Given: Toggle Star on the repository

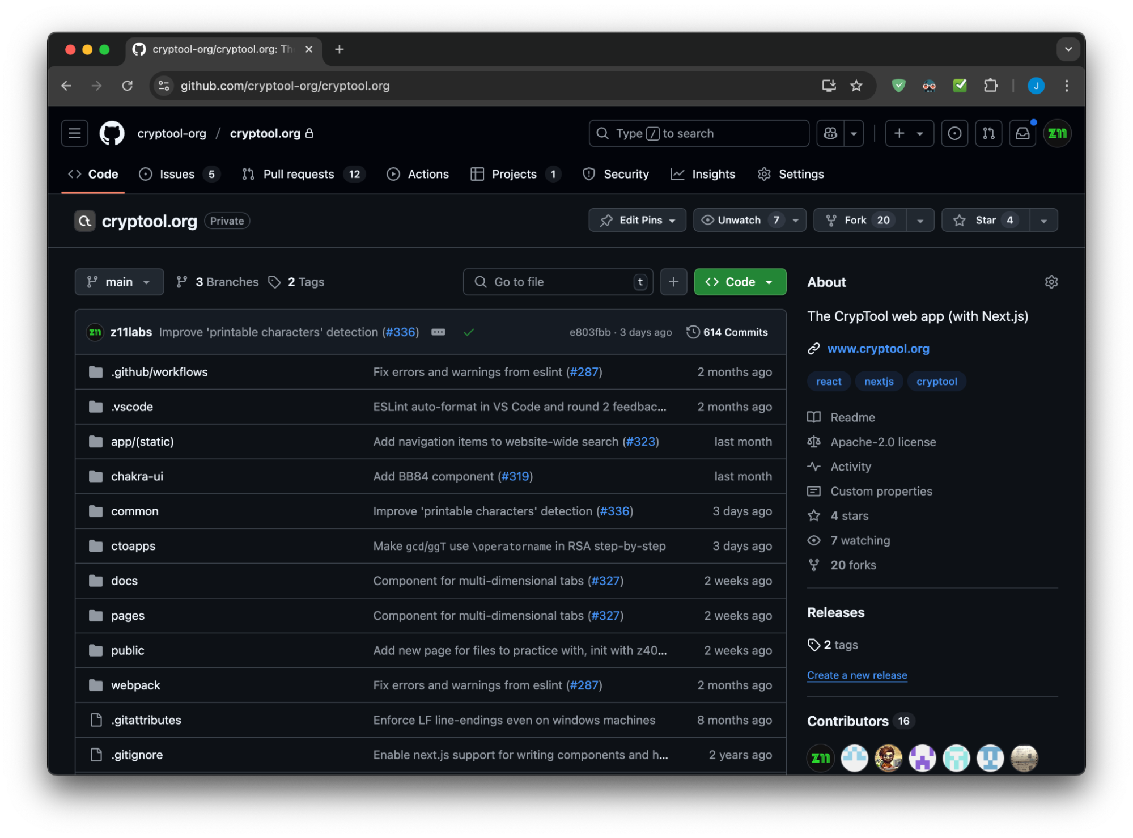Looking at the screenshot, I should (985, 220).
